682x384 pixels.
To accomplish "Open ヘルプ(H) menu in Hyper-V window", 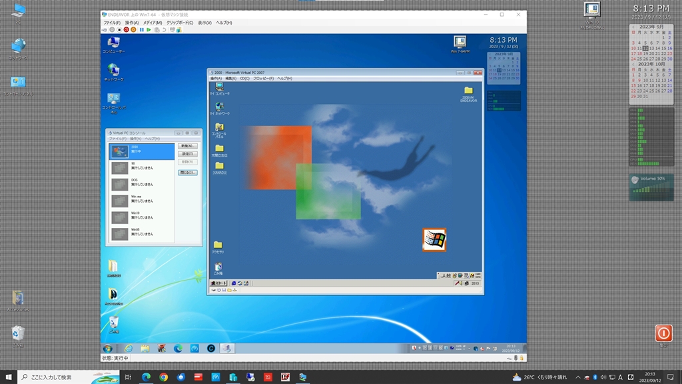I will 224,23.
